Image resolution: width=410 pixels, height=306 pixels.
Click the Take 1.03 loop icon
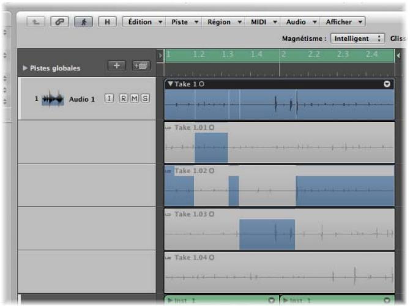(x=168, y=214)
